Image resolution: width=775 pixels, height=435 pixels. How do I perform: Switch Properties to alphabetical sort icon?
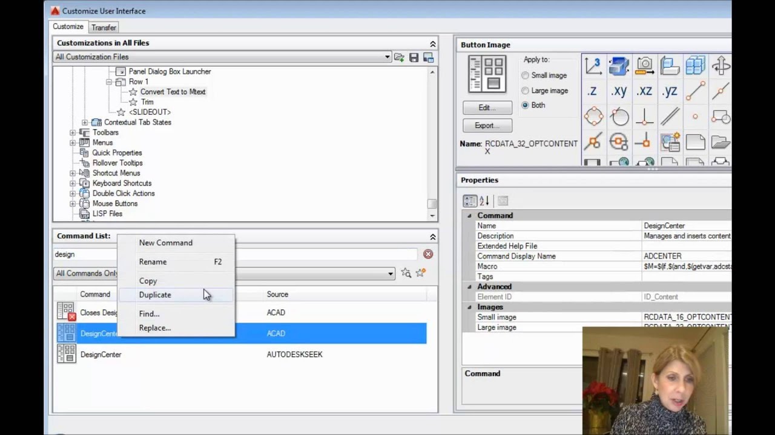tap(484, 201)
